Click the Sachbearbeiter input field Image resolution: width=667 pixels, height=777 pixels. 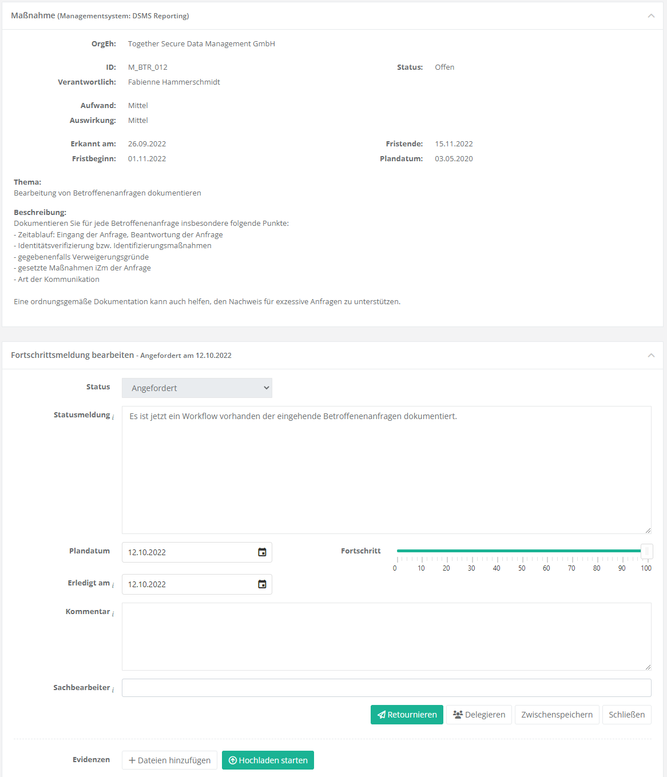click(x=386, y=688)
